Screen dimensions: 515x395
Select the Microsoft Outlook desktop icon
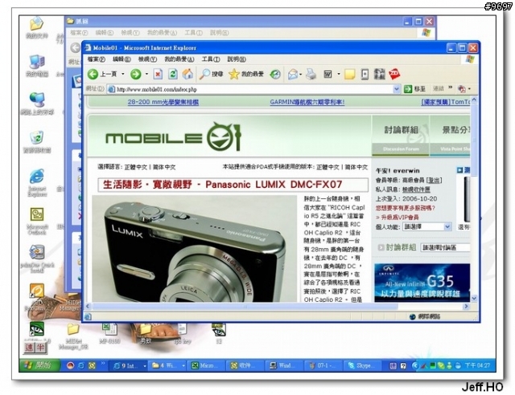click(x=37, y=221)
